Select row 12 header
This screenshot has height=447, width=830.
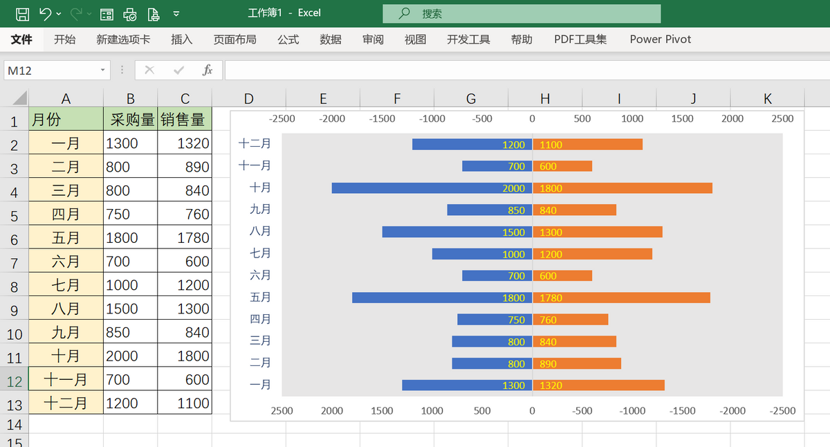point(14,381)
